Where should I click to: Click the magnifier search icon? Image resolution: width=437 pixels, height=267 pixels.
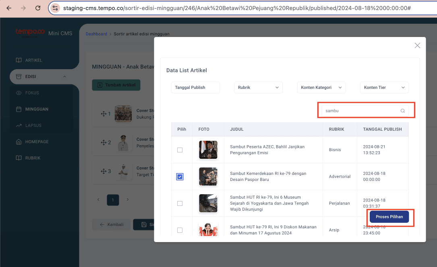click(403, 111)
